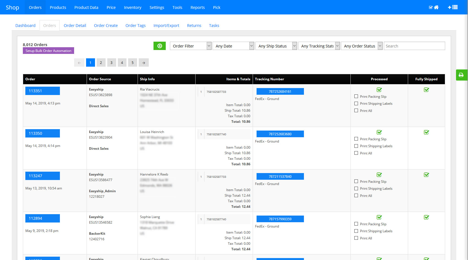The image size is (468, 260).
Task: Check Print Shipping Labels for order 113351
Action: [356, 103]
